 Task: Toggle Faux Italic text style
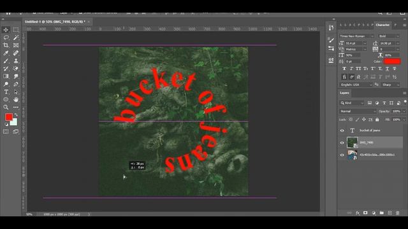(x=351, y=69)
